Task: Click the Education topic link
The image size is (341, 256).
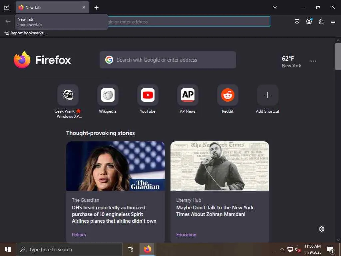Action: pos(186,235)
